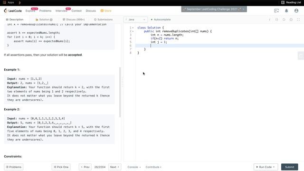Switch to the Solution tab
The width and height of the screenshot is (304, 171).
44,19
